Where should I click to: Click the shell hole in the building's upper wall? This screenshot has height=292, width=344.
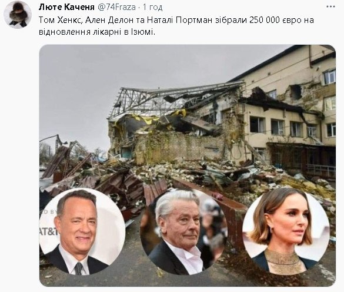pyautogui.click(x=296, y=92)
